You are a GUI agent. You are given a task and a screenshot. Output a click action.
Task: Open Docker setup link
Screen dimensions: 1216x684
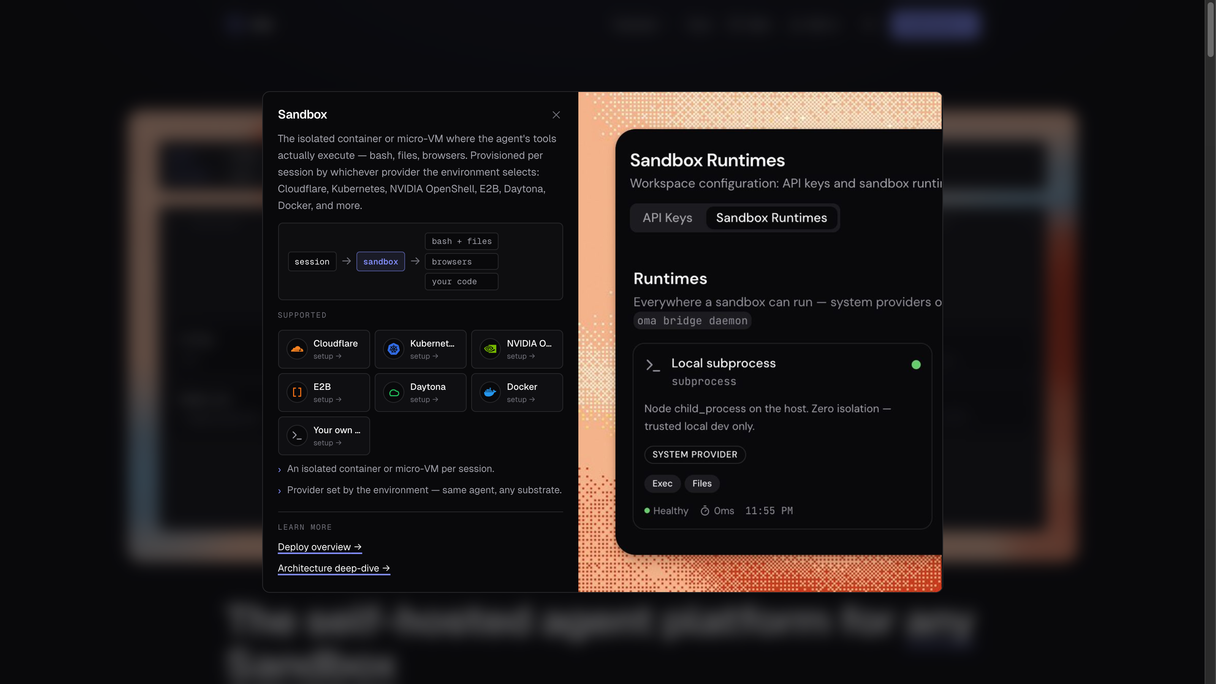click(521, 400)
